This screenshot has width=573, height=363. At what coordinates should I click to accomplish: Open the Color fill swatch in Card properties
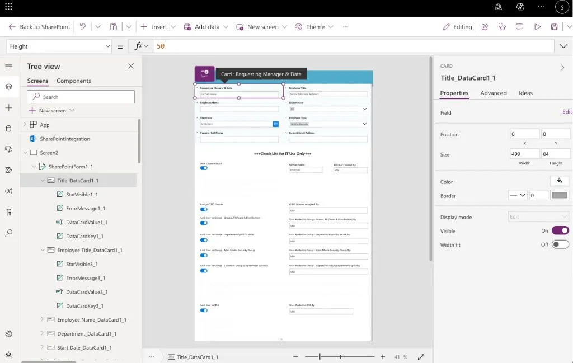tap(560, 181)
